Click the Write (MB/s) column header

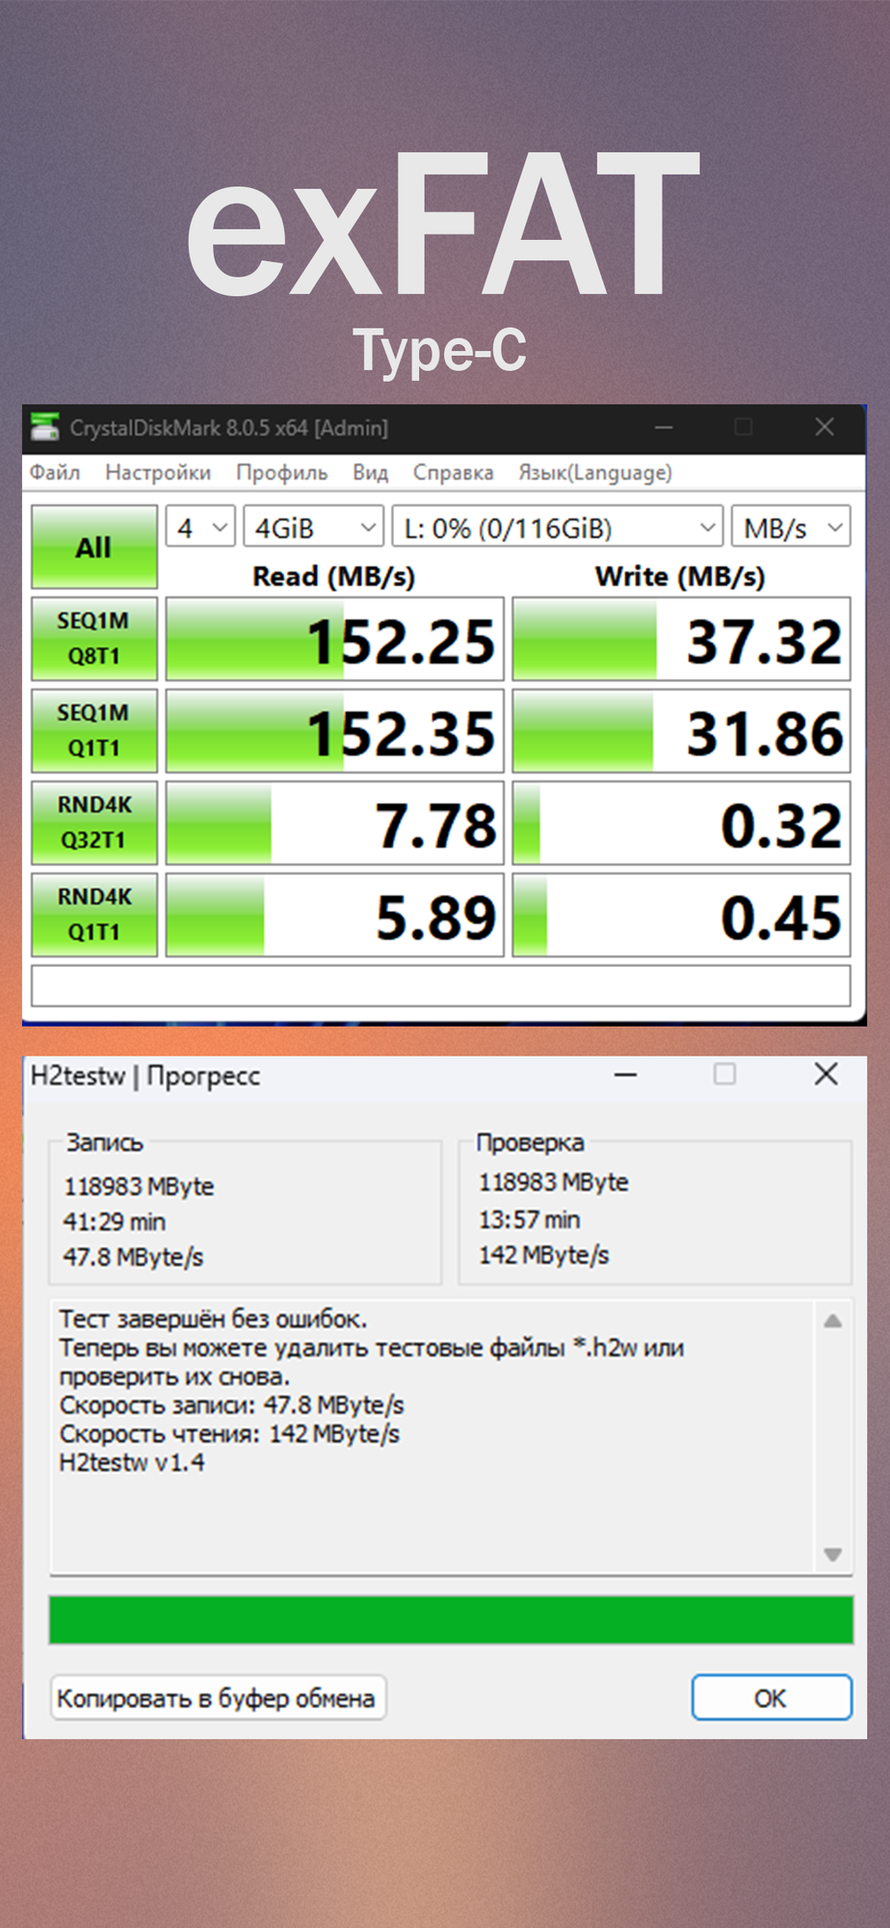(x=680, y=576)
